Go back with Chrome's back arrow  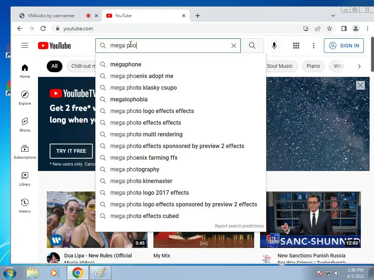[20, 28]
